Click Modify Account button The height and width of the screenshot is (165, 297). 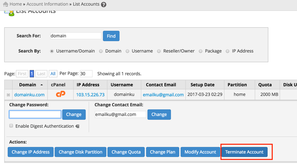(200, 152)
